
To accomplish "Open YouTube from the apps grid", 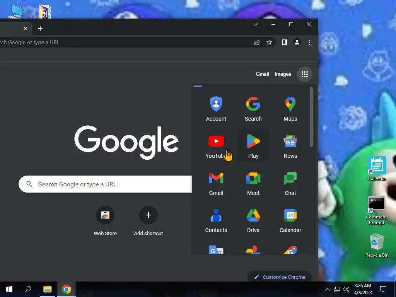I will [x=216, y=146].
